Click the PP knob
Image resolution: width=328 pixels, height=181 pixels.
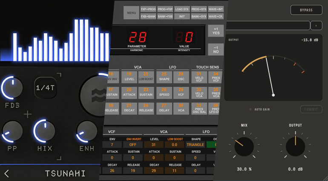click(x=12, y=132)
